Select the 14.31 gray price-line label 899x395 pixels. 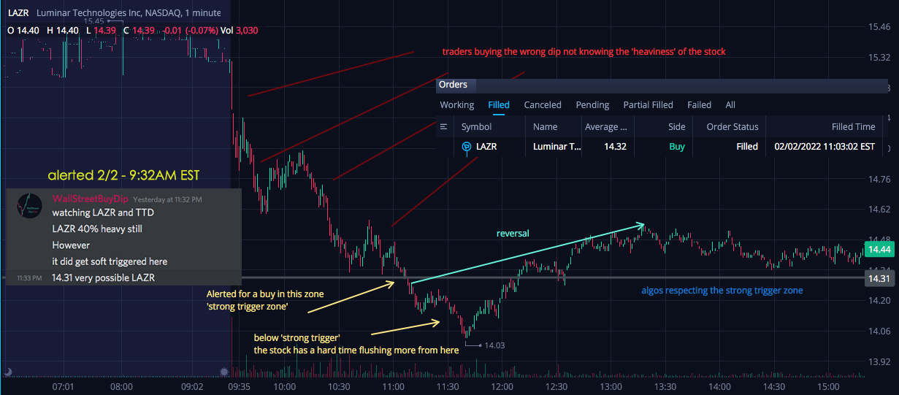[x=879, y=278]
